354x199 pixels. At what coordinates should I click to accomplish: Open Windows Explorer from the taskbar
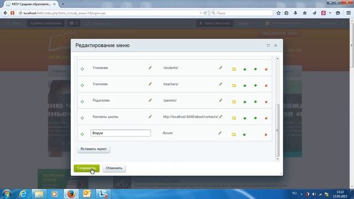[39, 194]
